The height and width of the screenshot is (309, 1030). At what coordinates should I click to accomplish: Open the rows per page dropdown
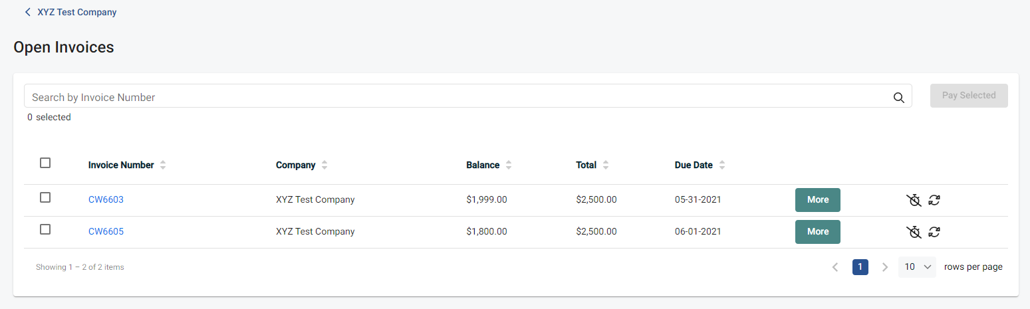pyautogui.click(x=917, y=267)
